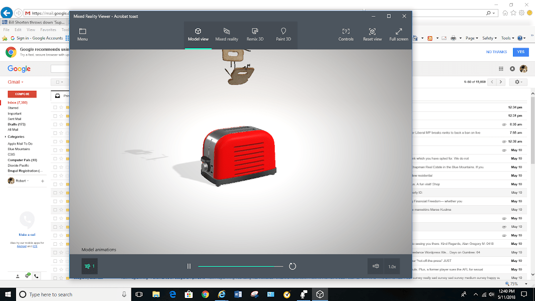The width and height of the screenshot is (535, 301).
Task: Click YES on Chrome recommendation
Action: [520, 52]
